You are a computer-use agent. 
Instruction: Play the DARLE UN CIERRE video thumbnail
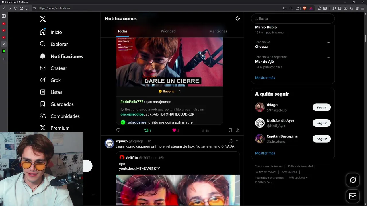[169, 62]
